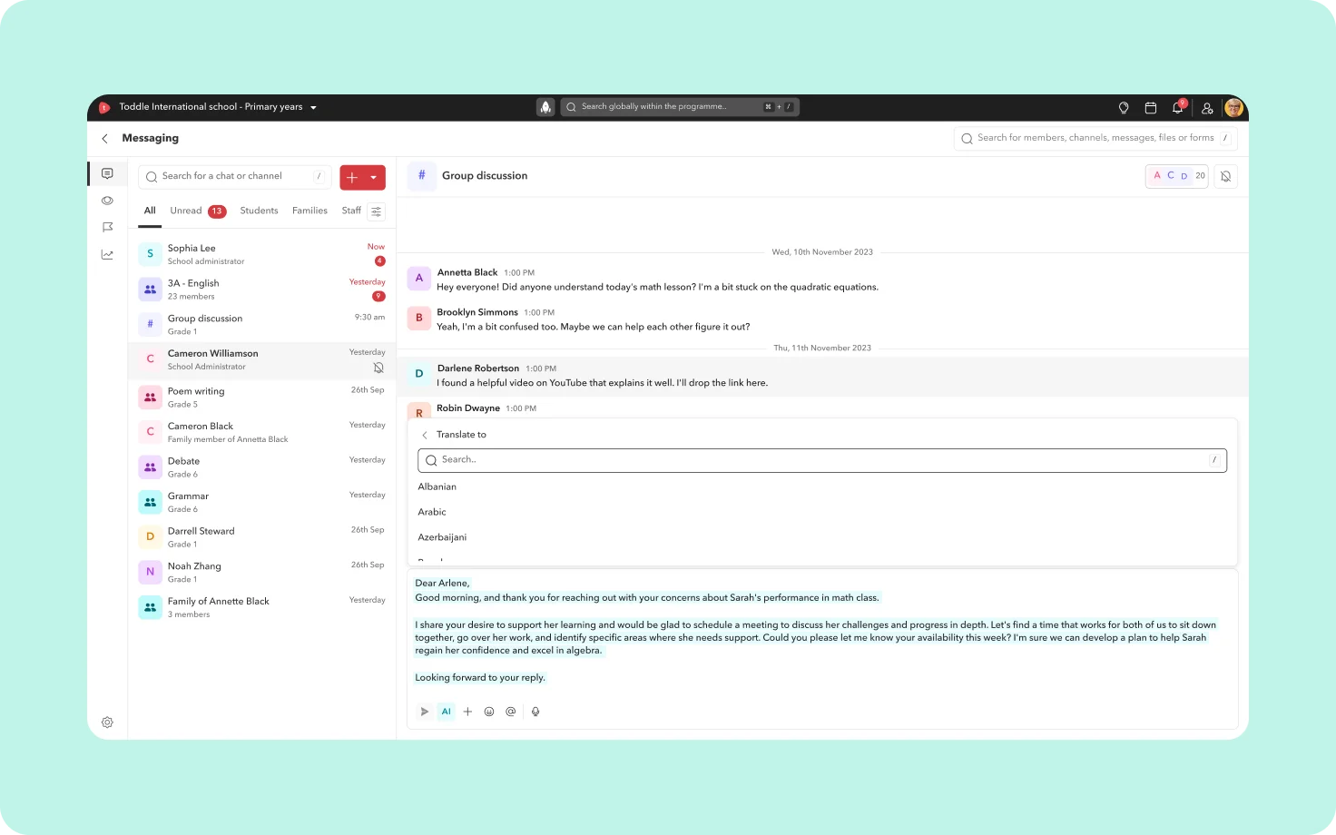
Task: Switch to the All tab
Action: 150,211
